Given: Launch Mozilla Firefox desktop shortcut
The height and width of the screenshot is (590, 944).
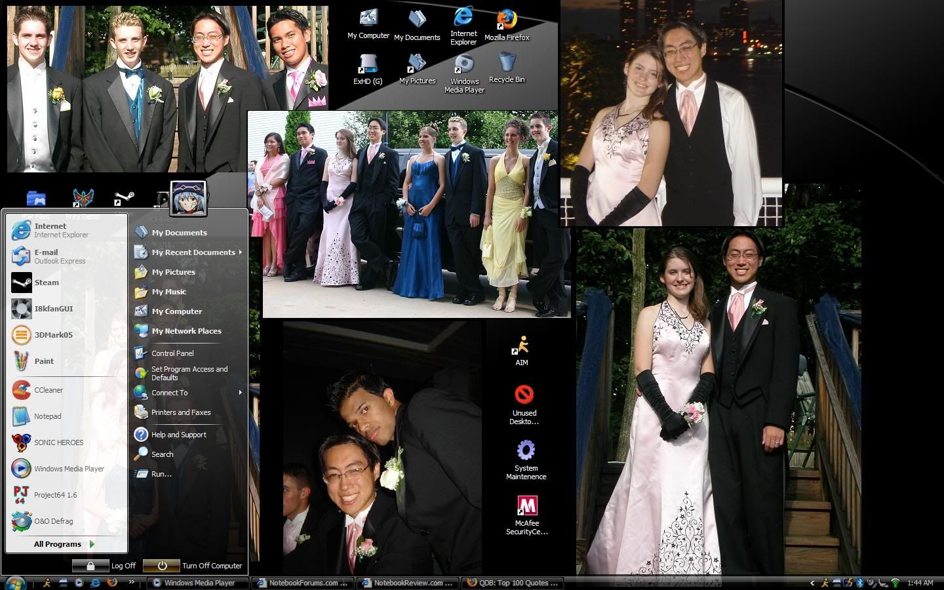Looking at the screenshot, I should (x=507, y=26).
